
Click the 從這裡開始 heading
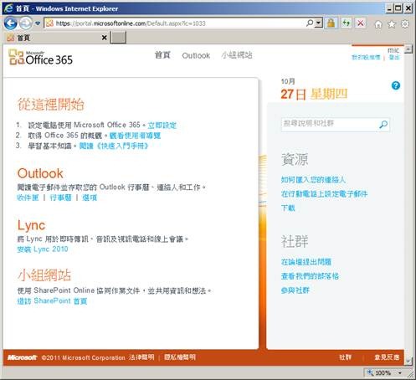pyautogui.click(x=51, y=105)
